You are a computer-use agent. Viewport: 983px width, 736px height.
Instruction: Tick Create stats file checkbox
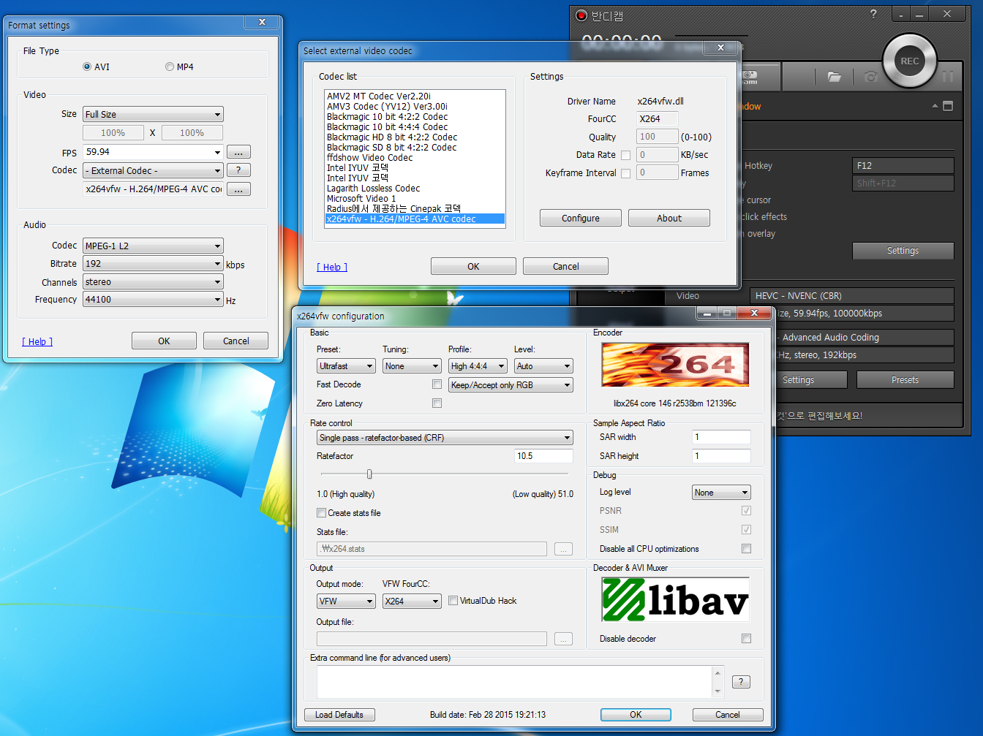pos(321,513)
